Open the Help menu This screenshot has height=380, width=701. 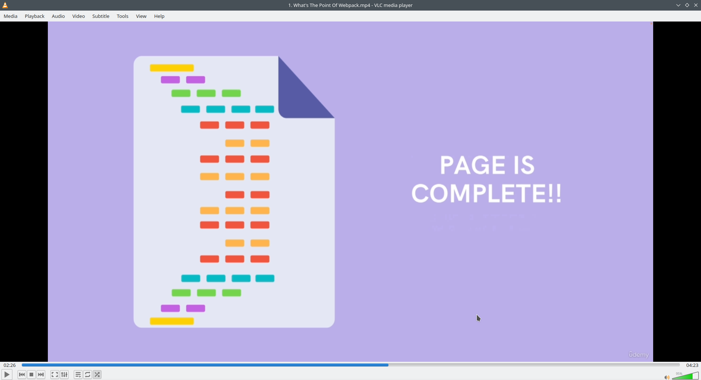(160, 16)
